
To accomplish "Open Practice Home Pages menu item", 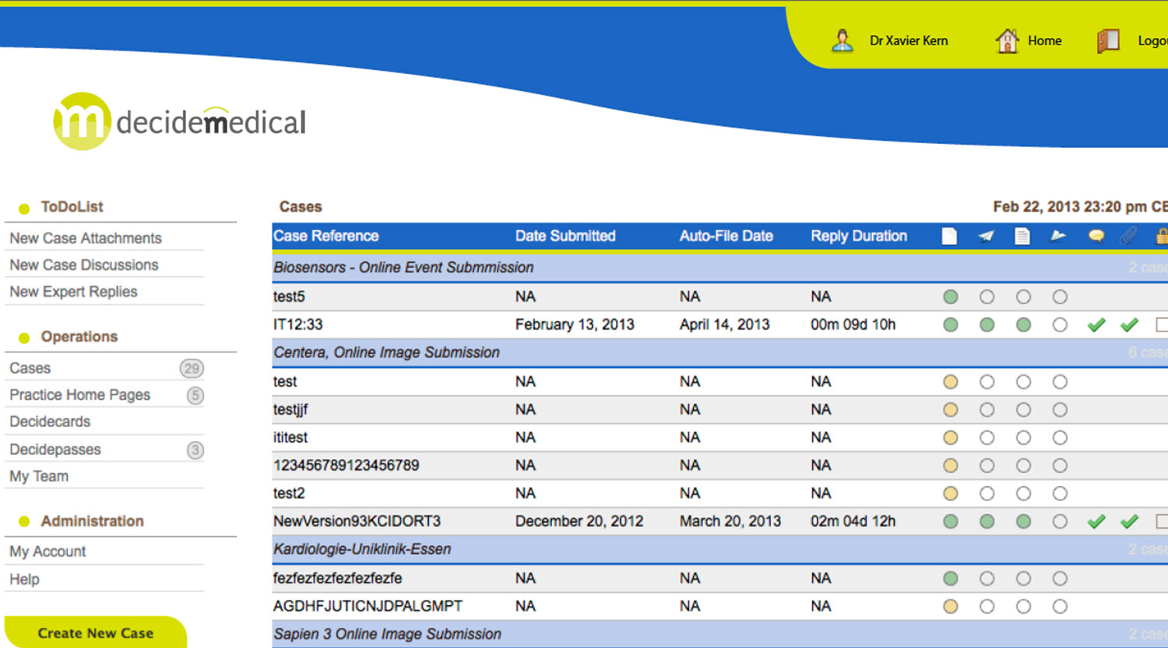I will click(79, 395).
